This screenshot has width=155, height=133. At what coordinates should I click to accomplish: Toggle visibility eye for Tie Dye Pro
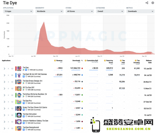pyautogui.click(x=12, y=102)
